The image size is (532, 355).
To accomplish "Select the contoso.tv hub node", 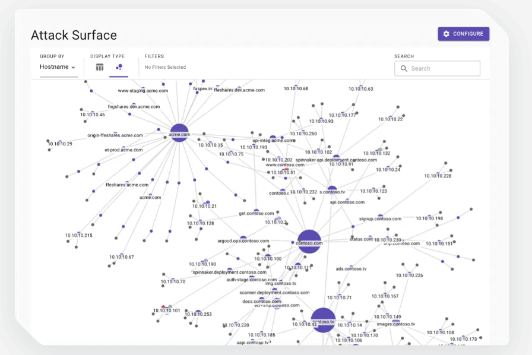I will 323,319.
